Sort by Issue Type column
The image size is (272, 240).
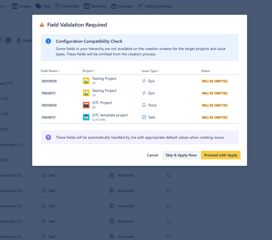[150, 71]
